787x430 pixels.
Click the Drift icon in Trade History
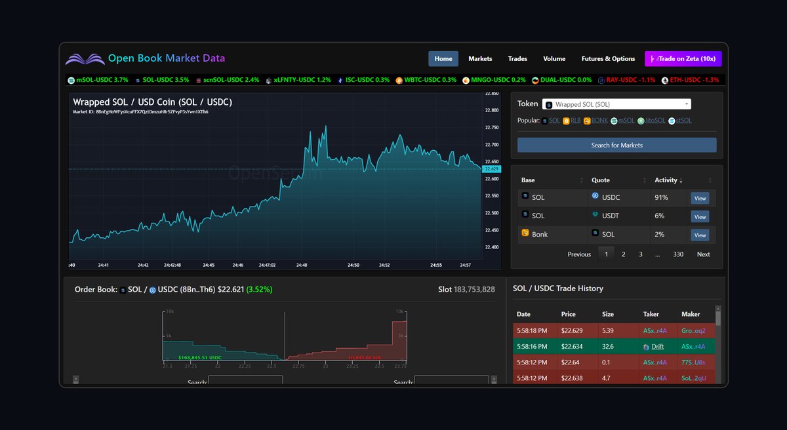(647, 347)
